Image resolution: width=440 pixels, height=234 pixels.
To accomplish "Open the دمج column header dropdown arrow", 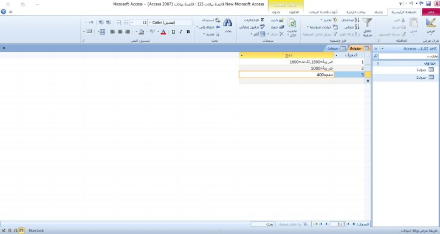I will pos(242,55).
